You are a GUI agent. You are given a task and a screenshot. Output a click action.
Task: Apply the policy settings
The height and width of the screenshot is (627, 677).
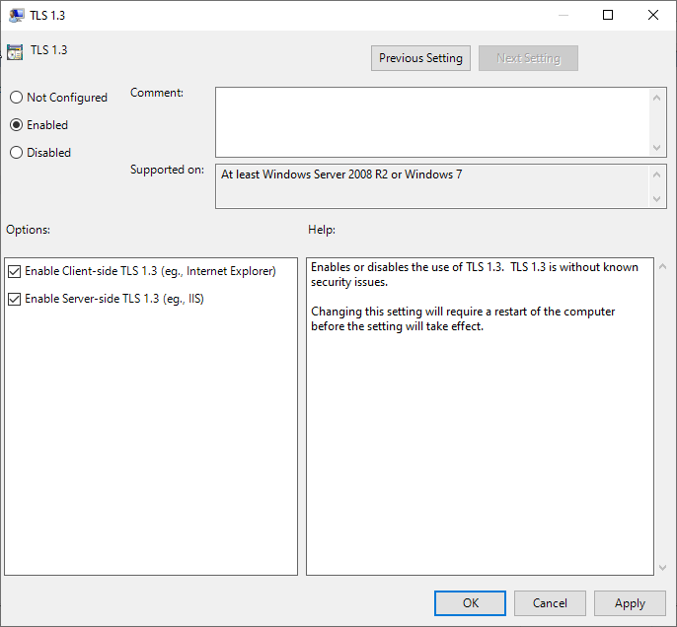click(630, 603)
